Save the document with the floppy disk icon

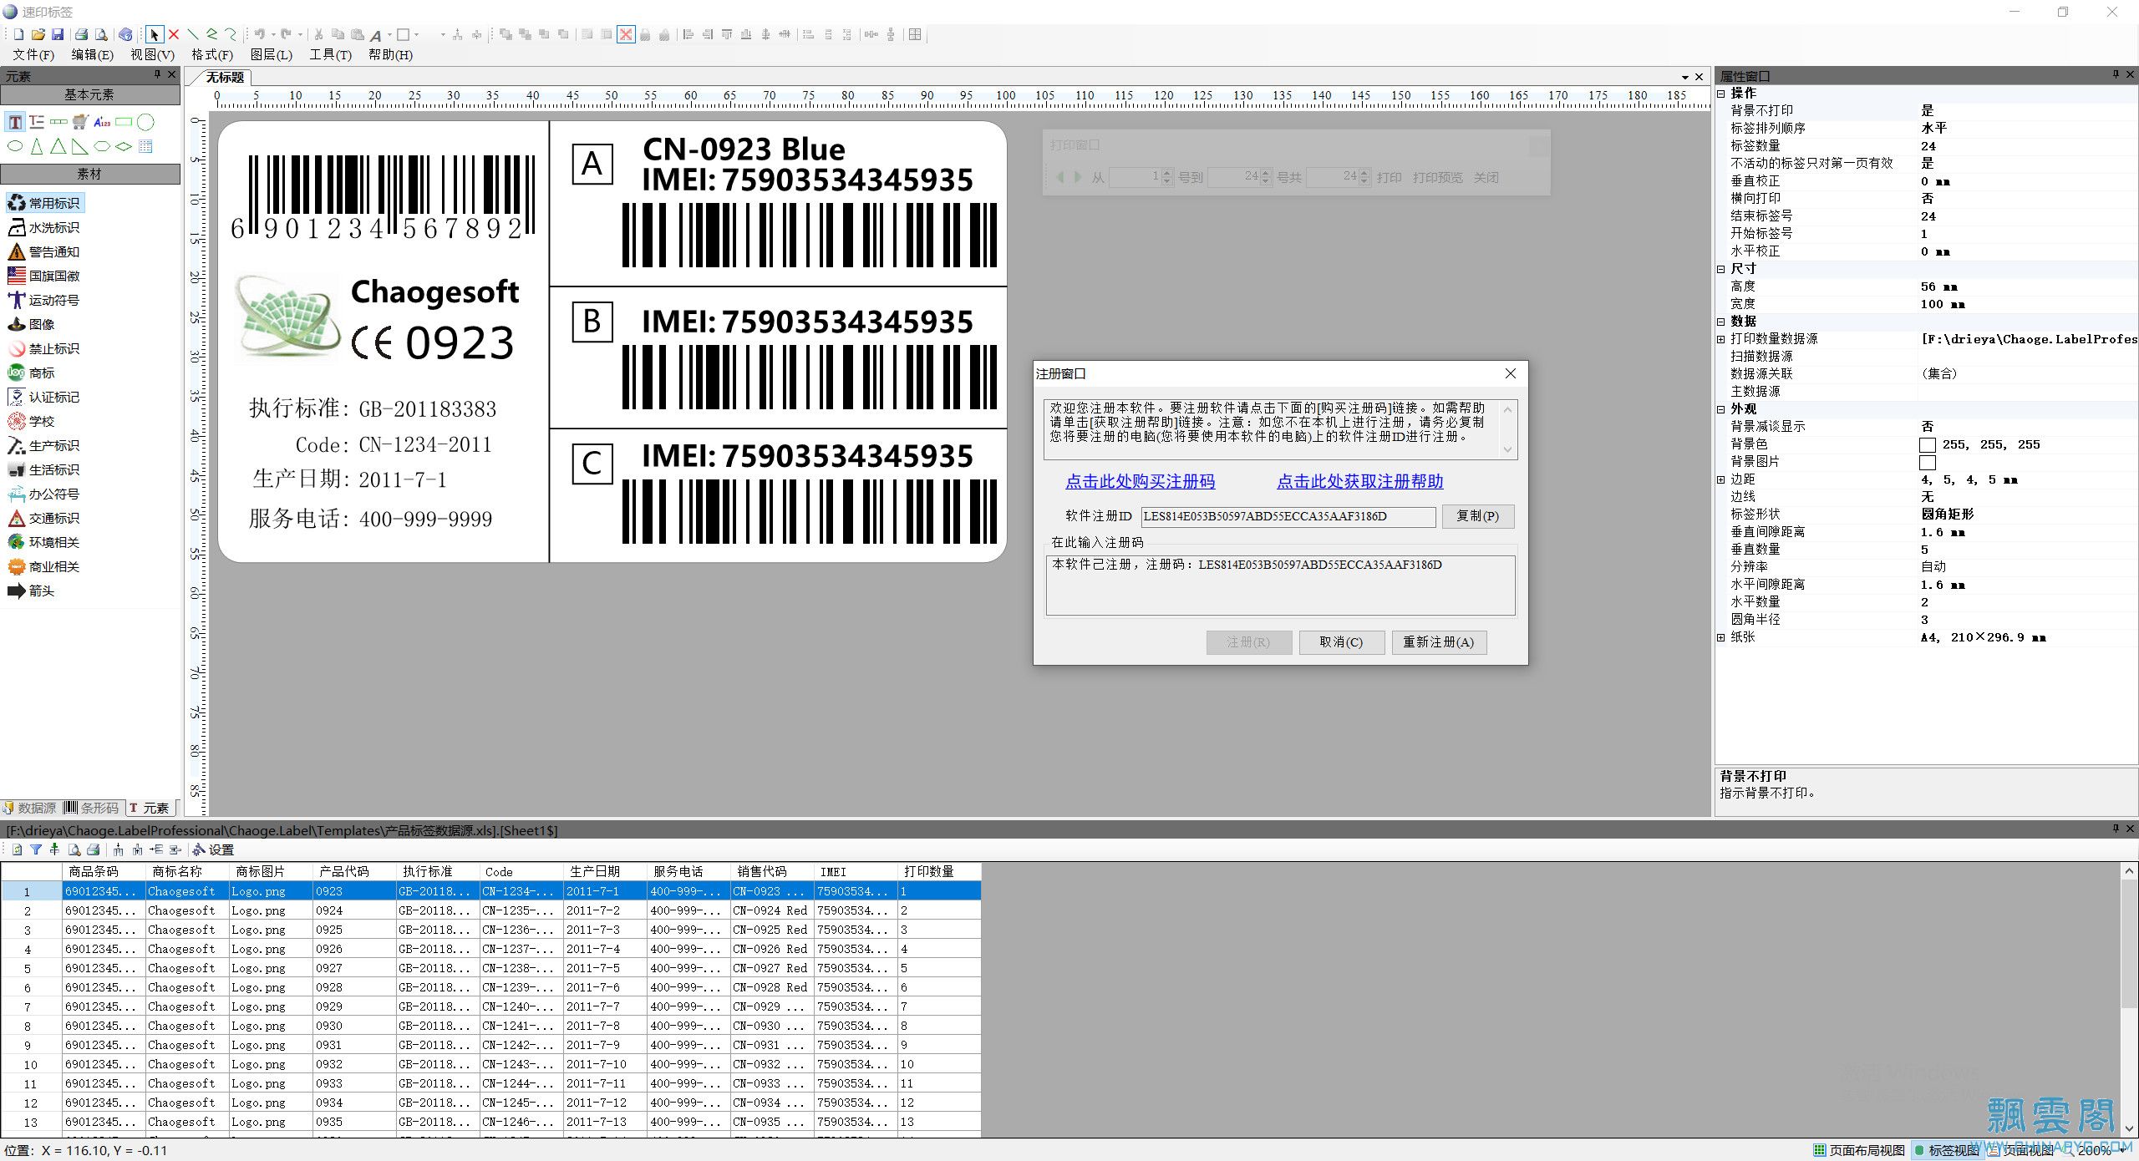(58, 34)
